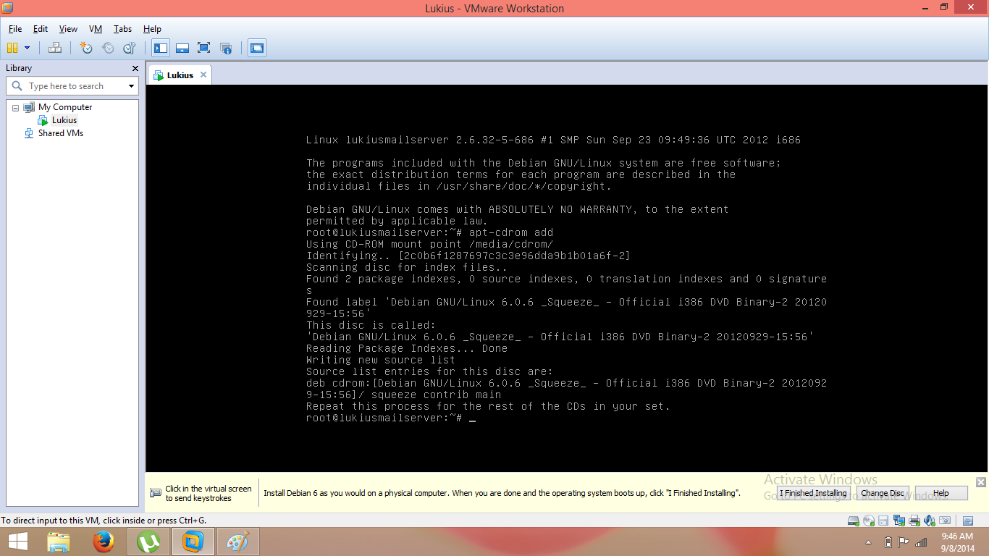Viewport: 989px width, 556px height.
Task: Click the camera device status icon
Action: point(944,521)
